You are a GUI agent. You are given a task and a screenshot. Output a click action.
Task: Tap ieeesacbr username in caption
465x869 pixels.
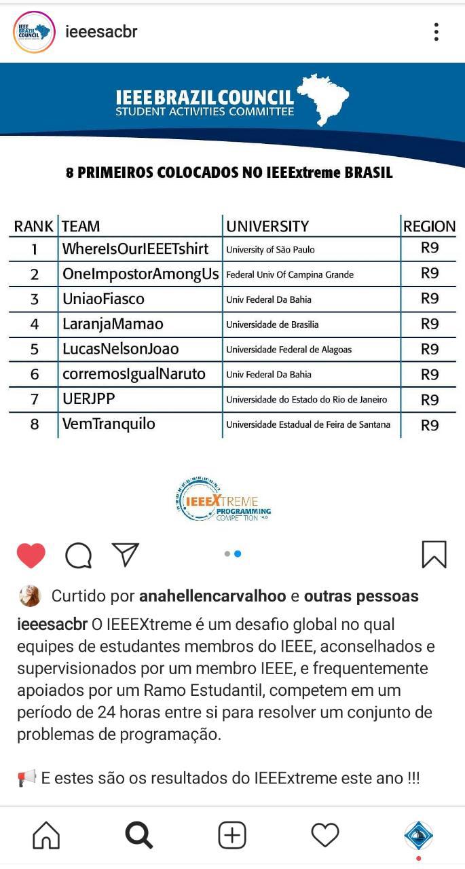point(52,624)
